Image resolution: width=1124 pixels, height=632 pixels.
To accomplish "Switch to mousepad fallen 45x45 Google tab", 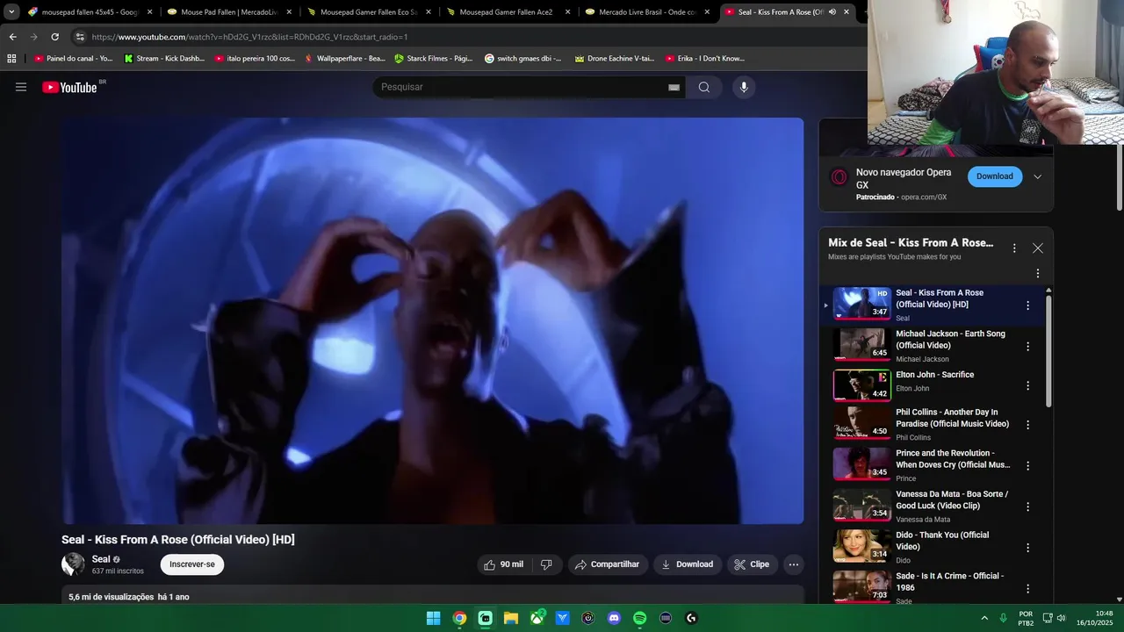I will [90, 12].
